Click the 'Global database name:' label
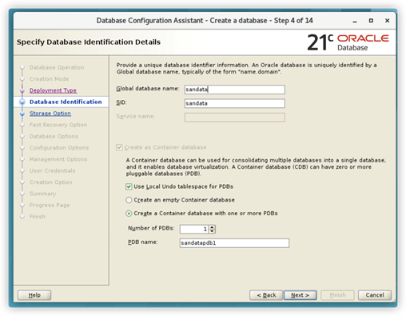406x316 pixels. coord(148,89)
